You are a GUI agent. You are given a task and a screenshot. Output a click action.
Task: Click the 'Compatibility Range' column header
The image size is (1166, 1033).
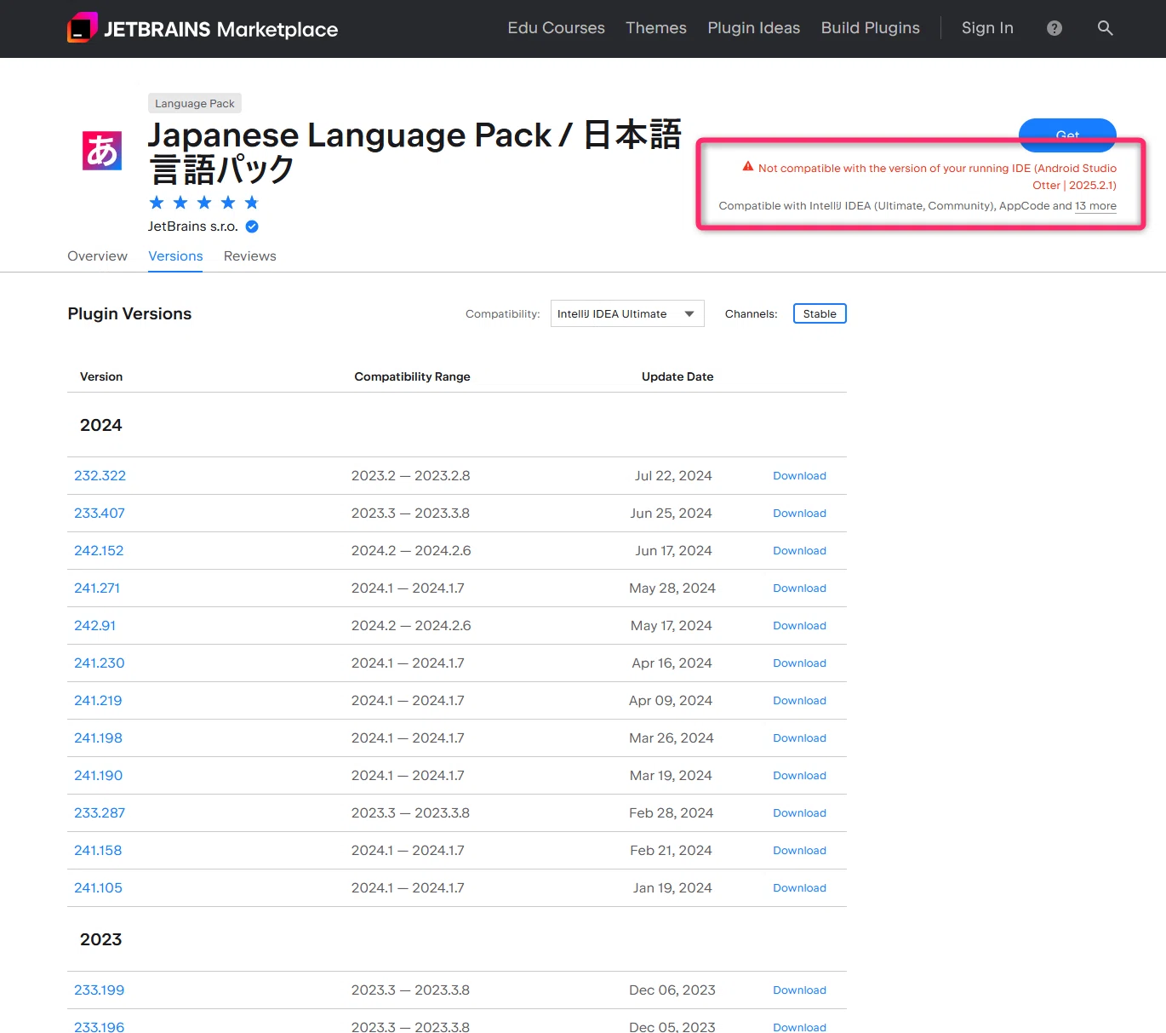point(412,376)
